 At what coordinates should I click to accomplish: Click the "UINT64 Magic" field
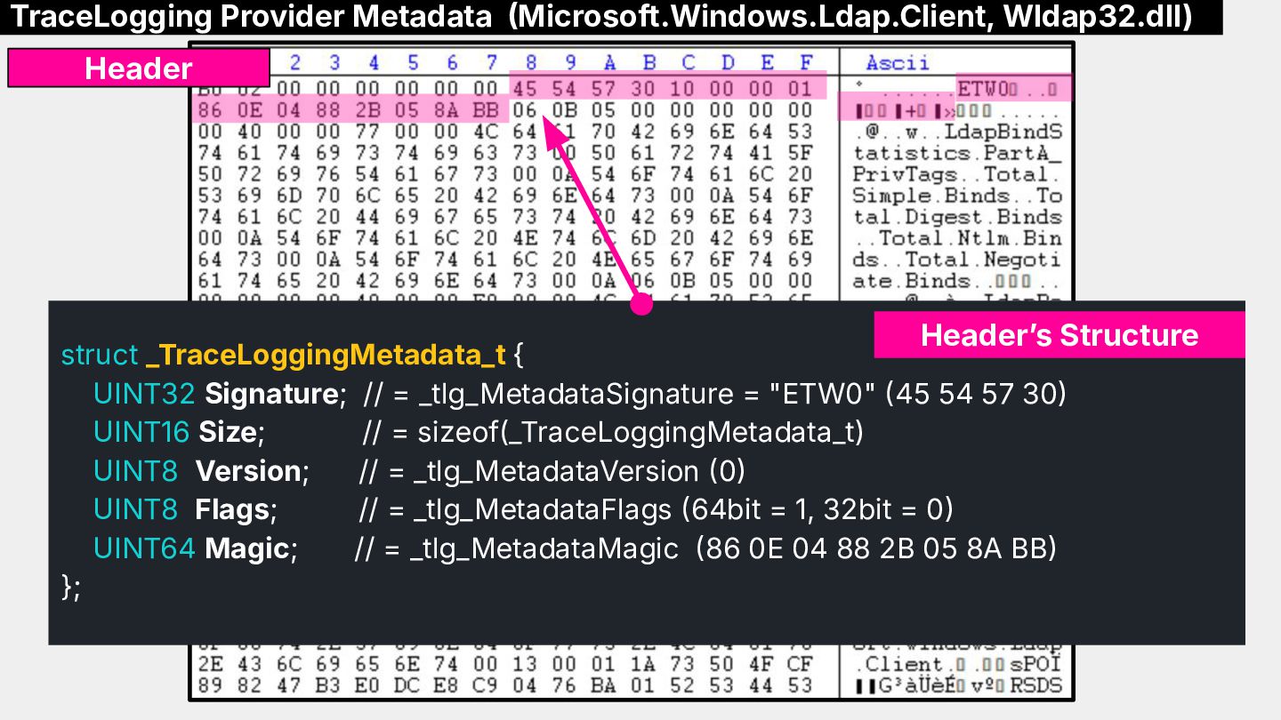(195, 548)
